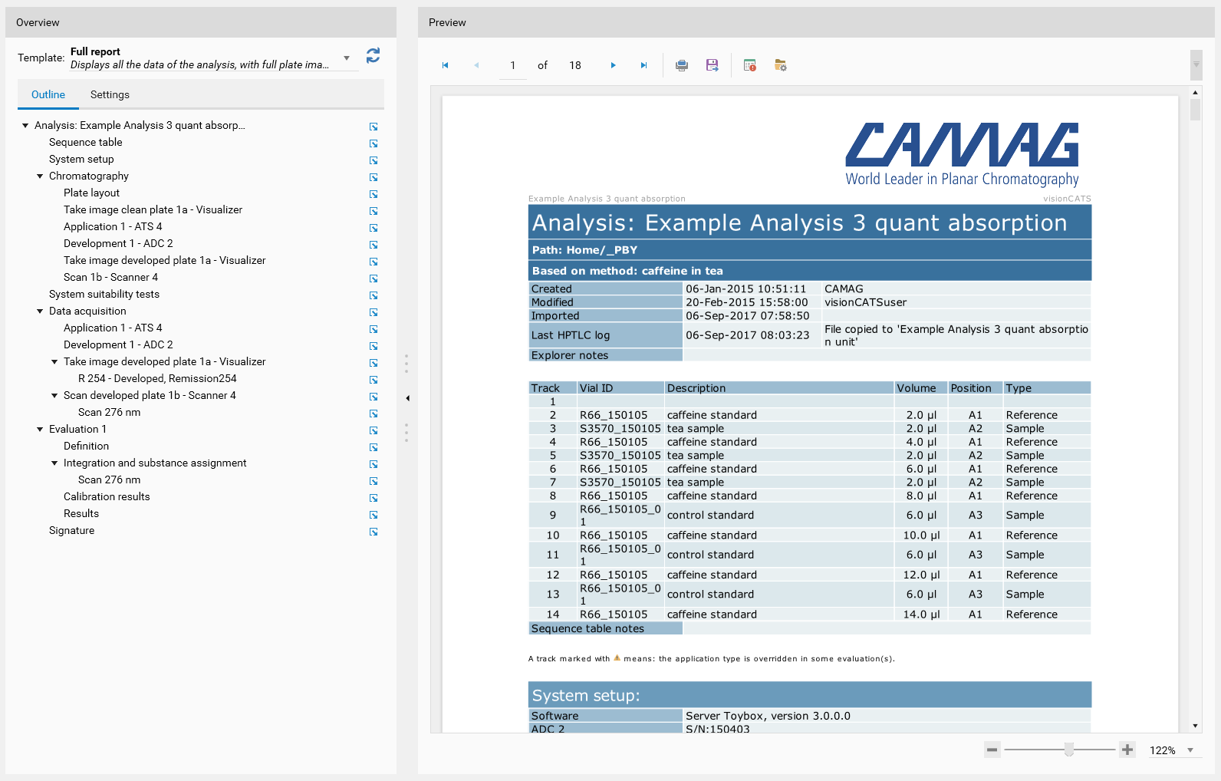Click the preview vertical scrollbar thumb

pos(1195,109)
